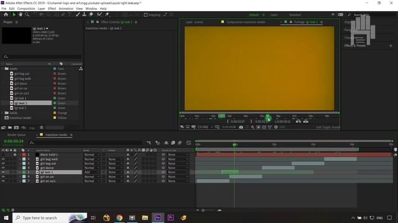Viewport: 398px width, 223px height.
Task: Select lgt leak 3 in the Project panel
Action: click(20, 108)
